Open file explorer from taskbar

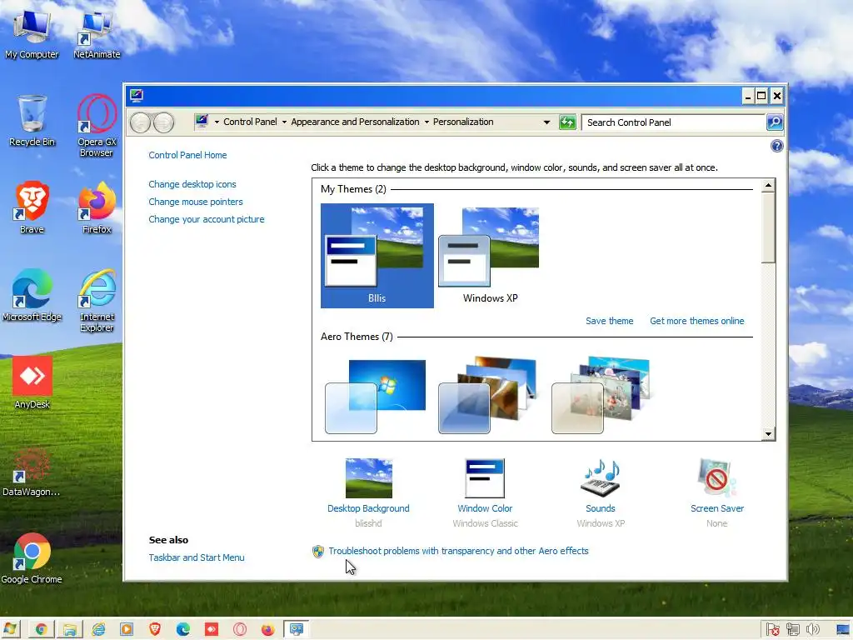point(70,630)
